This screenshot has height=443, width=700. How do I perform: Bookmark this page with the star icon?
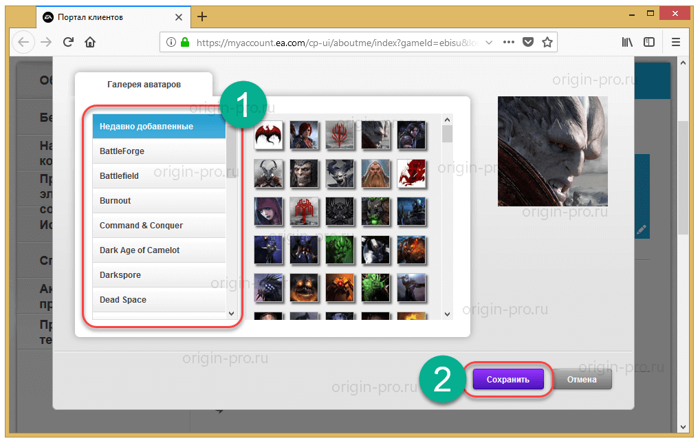click(547, 42)
